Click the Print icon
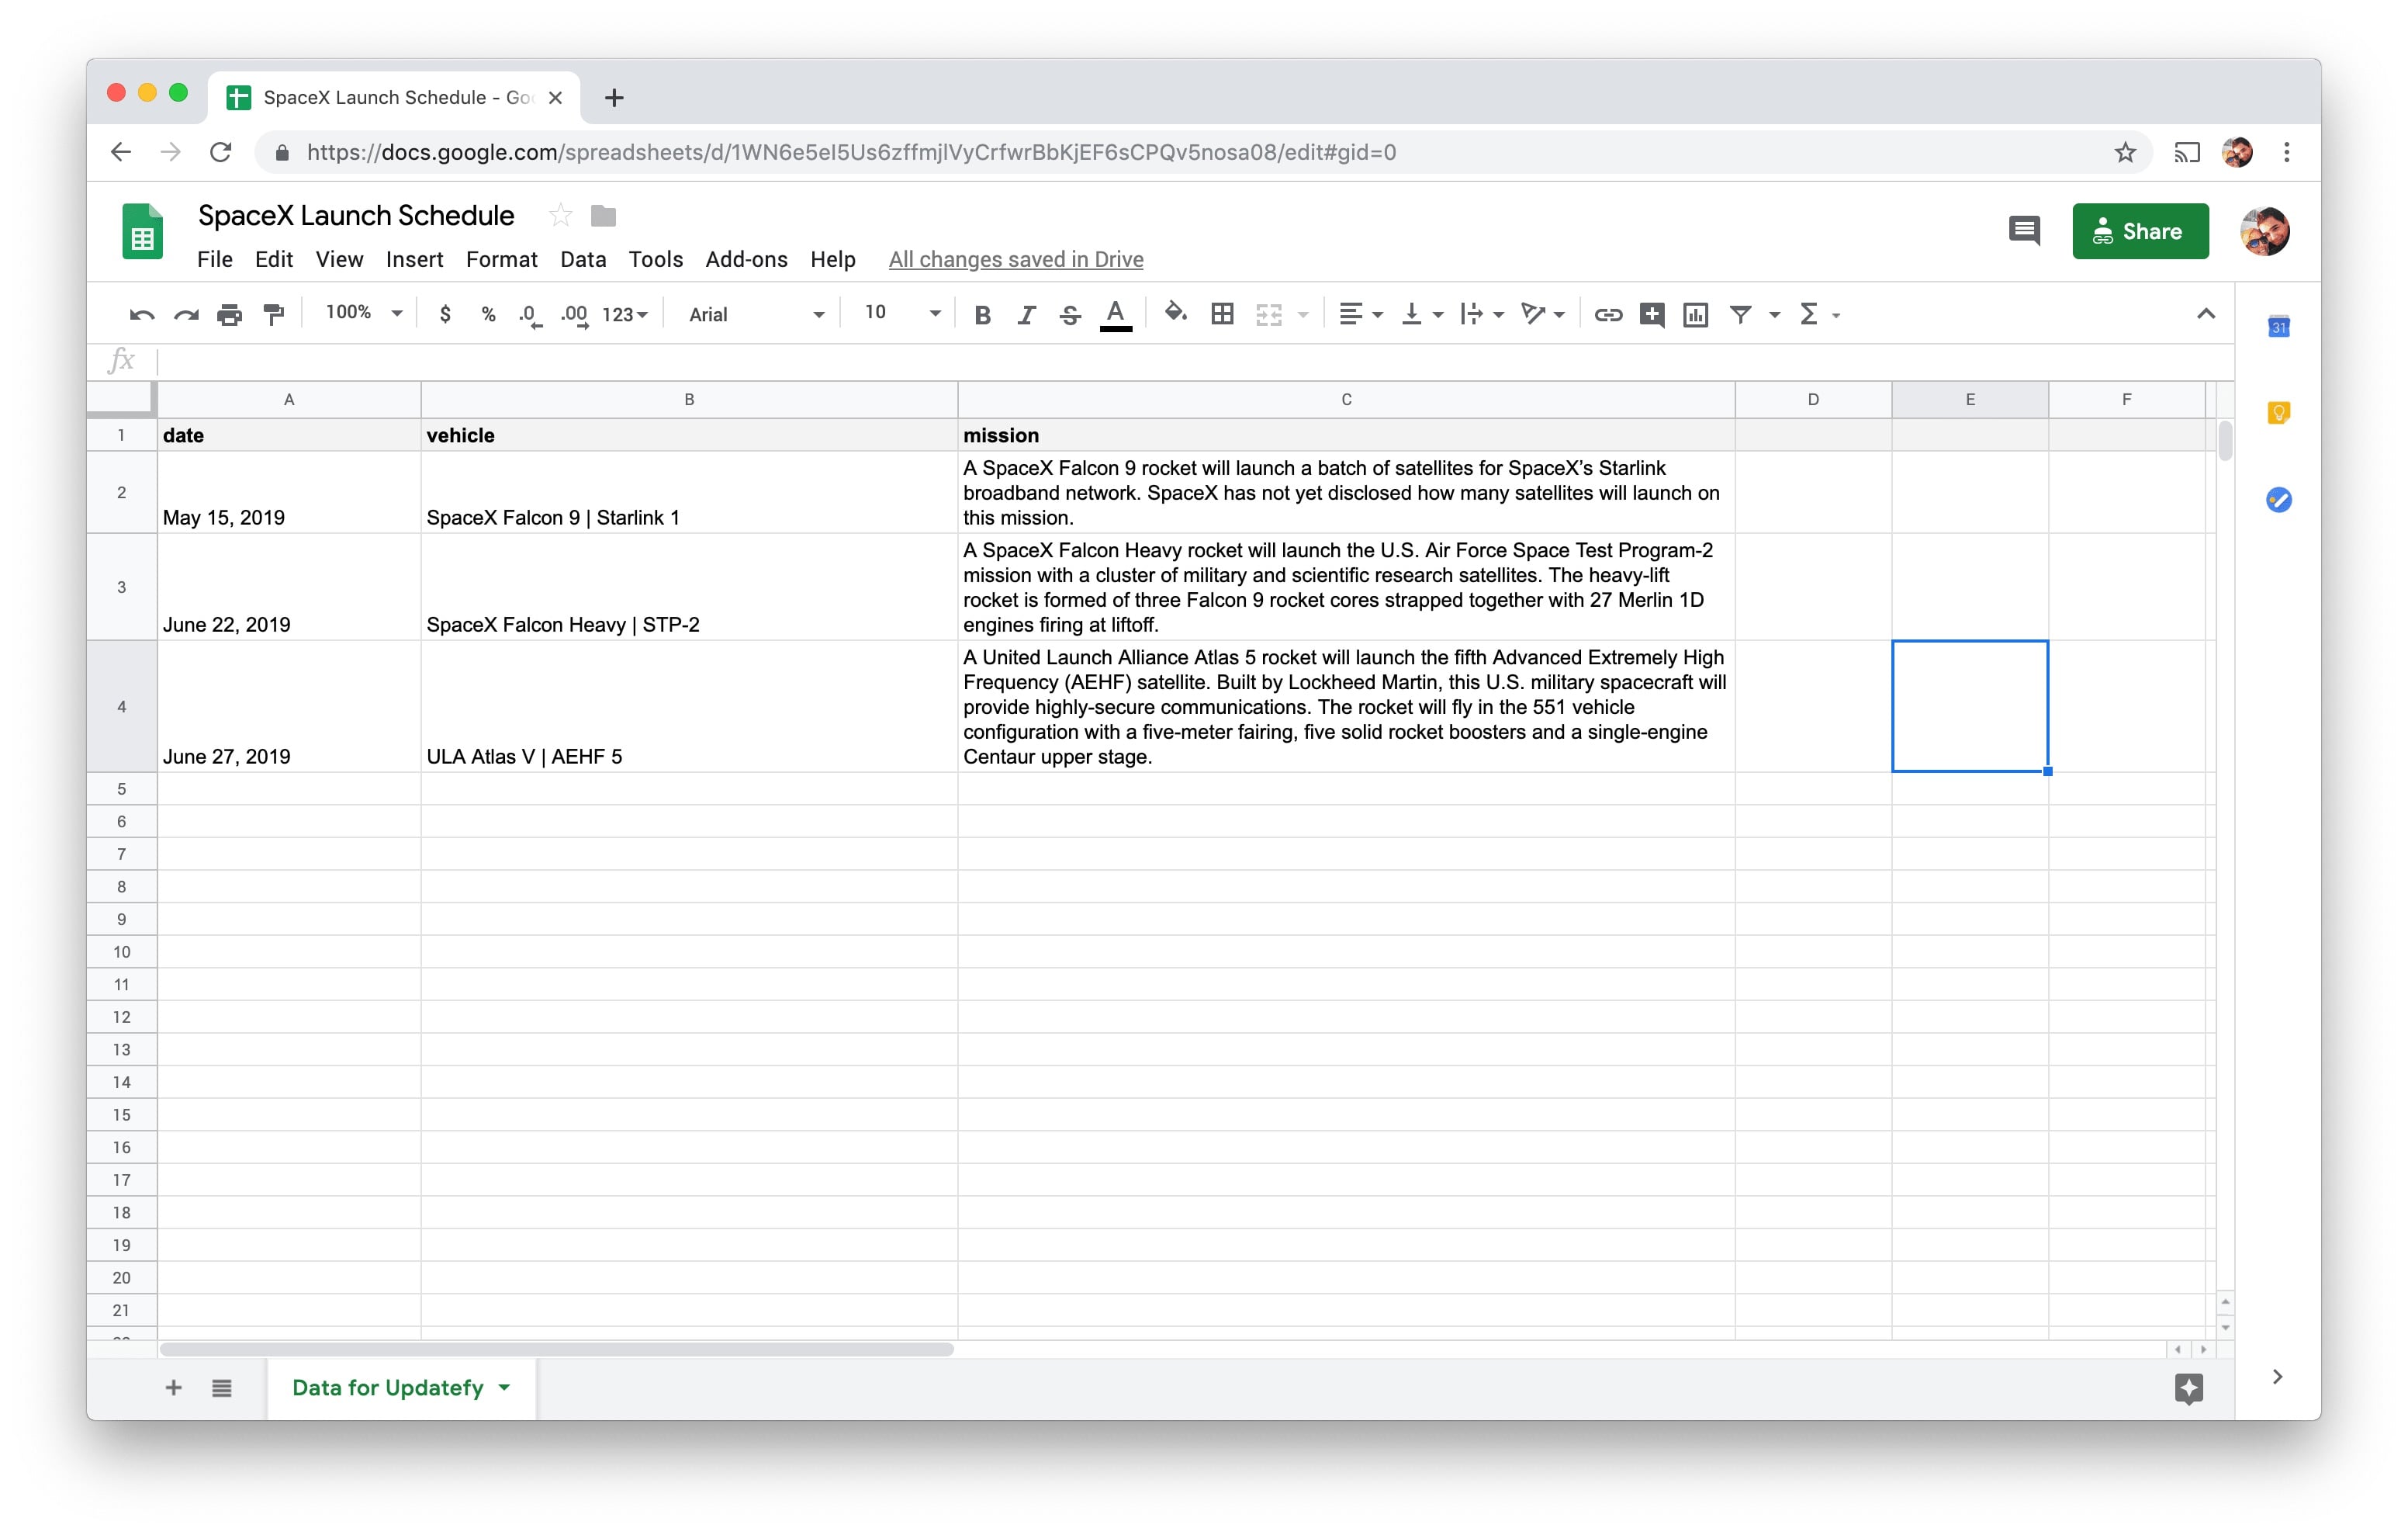The image size is (2408, 1535). (230, 315)
